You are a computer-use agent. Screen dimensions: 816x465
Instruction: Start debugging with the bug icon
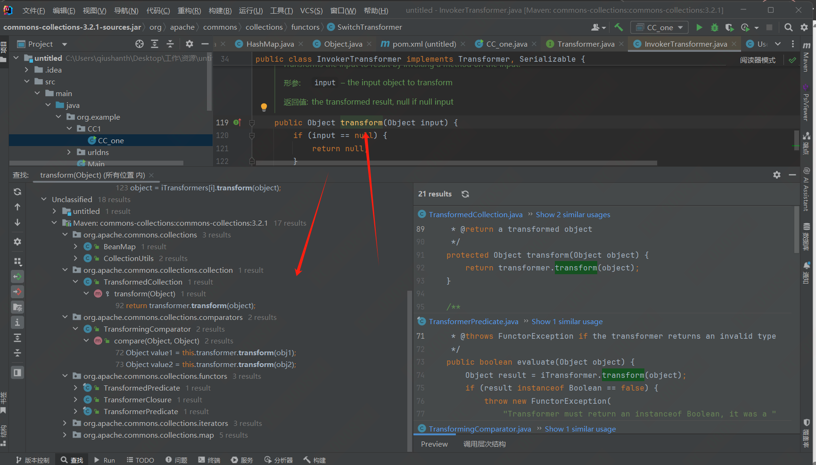[x=715, y=28]
